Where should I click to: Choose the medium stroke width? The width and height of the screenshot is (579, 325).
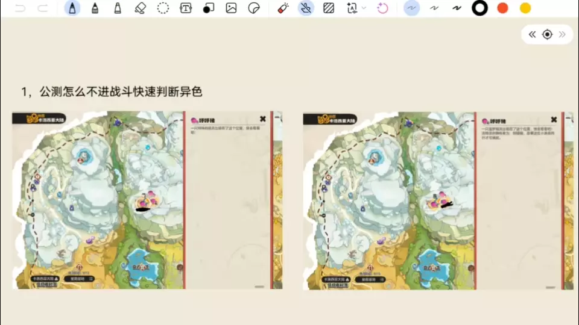[434, 8]
